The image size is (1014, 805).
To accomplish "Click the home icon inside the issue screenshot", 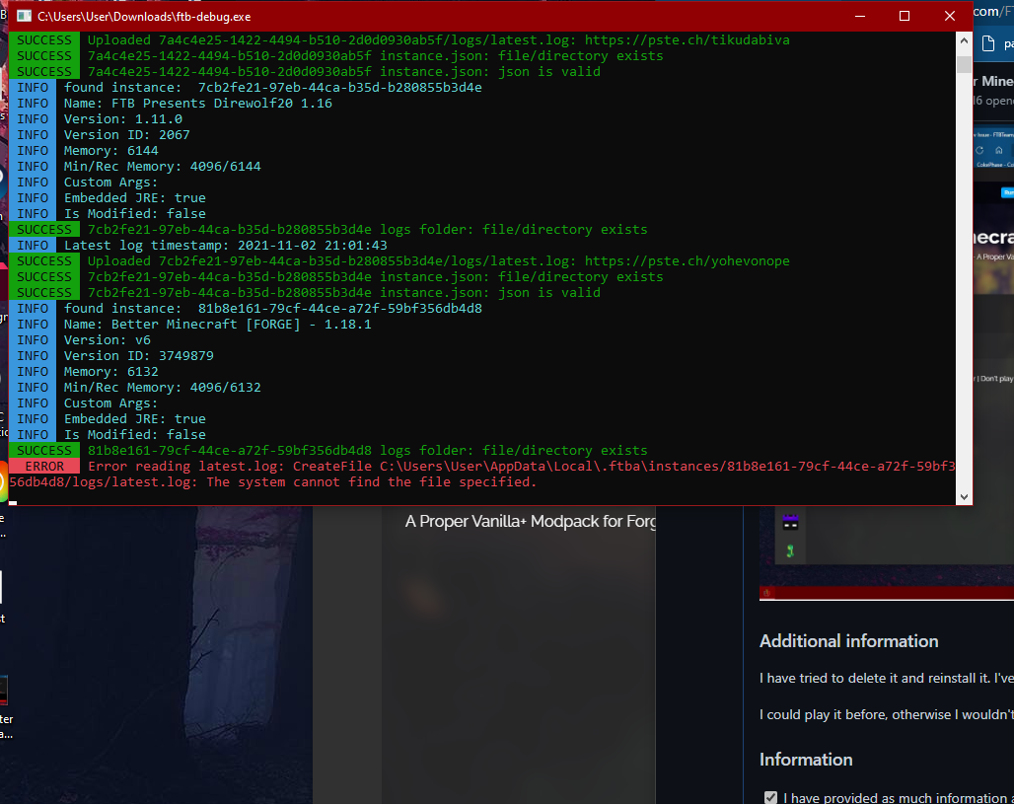I will 1000,150.
